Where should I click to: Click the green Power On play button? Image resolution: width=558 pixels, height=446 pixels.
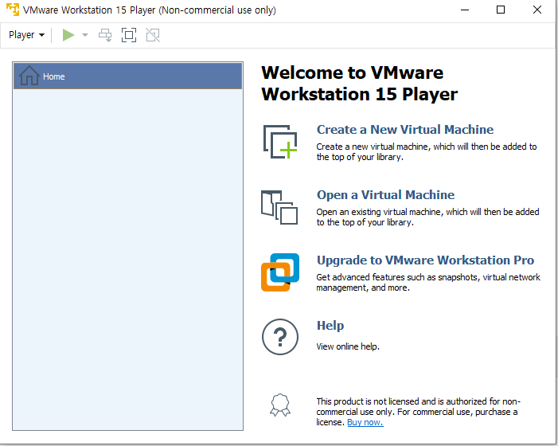pyautogui.click(x=68, y=35)
